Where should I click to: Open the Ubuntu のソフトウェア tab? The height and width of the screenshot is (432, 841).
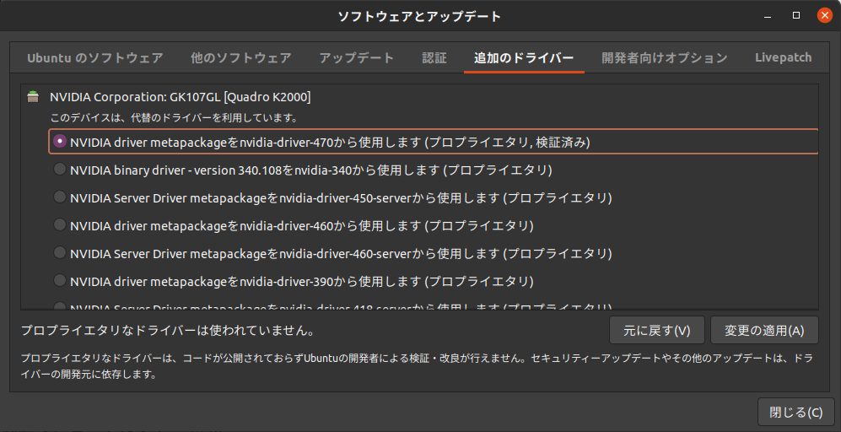pyautogui.click(x=95, y=57)
